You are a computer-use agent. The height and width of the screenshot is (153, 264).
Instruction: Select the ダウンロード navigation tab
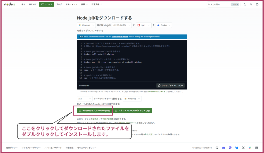[x=46, y=4]
